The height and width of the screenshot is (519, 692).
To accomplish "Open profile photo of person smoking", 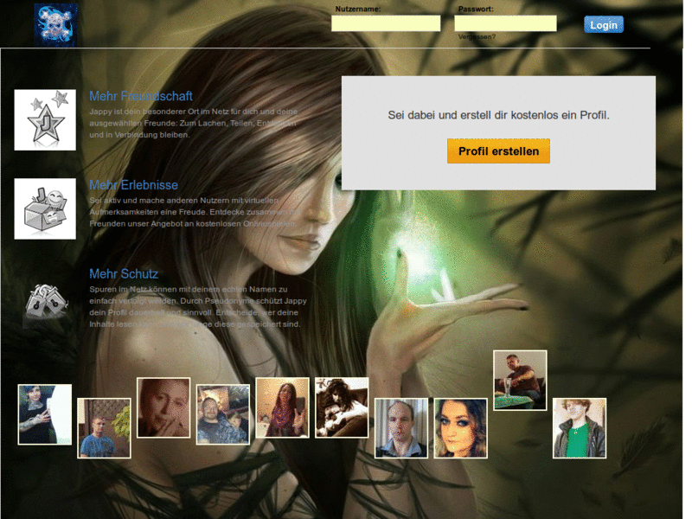I will click(x=163, y=407).
